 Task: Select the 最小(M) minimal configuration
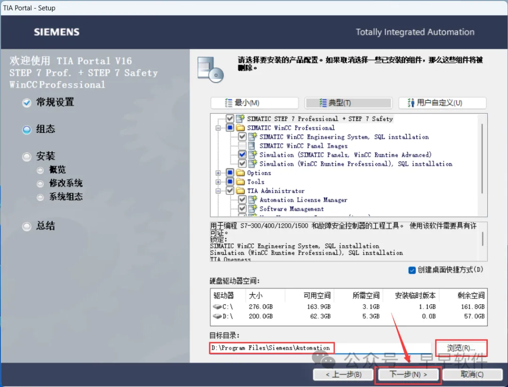254,103
